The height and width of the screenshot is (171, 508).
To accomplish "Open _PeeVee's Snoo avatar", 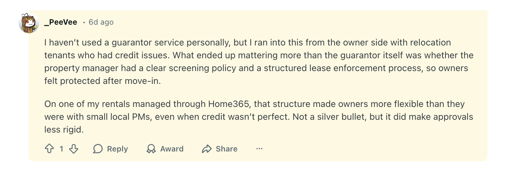I will (x=29, y=23).
